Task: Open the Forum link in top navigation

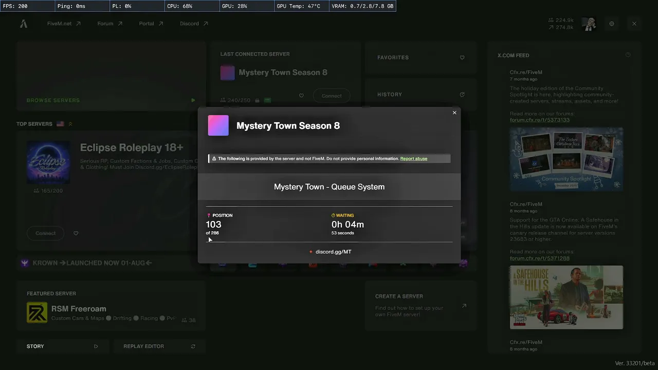Action: coord(110,24)
